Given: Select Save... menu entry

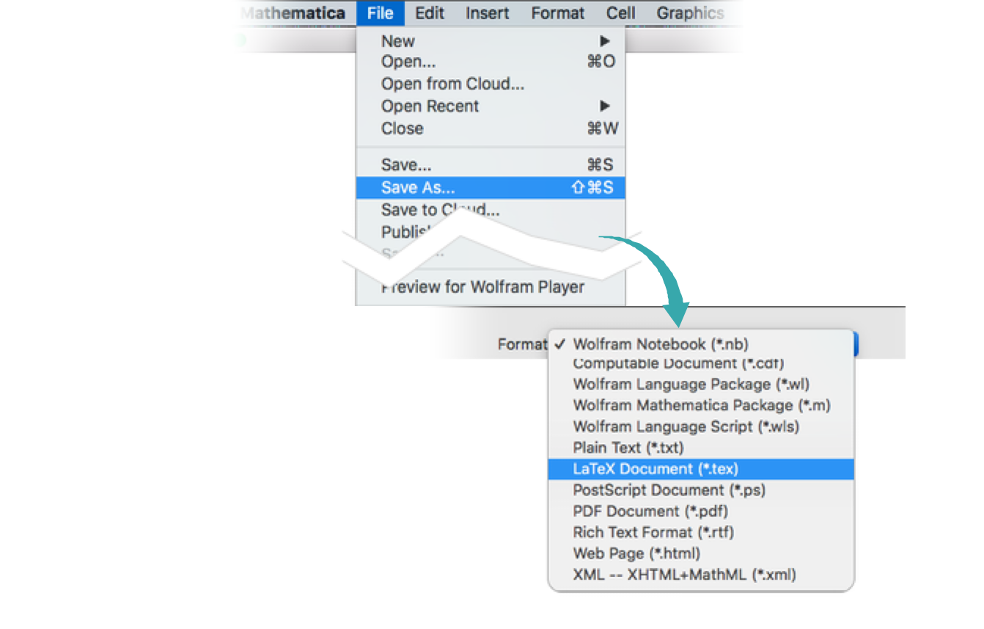Looking at the screenshot, I should click(491, 165).
